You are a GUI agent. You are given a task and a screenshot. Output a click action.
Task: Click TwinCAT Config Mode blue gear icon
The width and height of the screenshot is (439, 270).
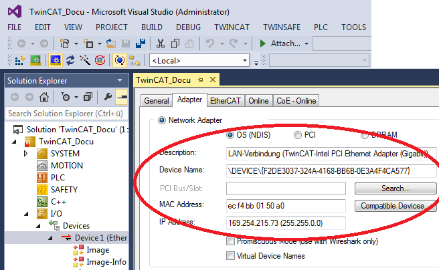click(x=55, y=60)
